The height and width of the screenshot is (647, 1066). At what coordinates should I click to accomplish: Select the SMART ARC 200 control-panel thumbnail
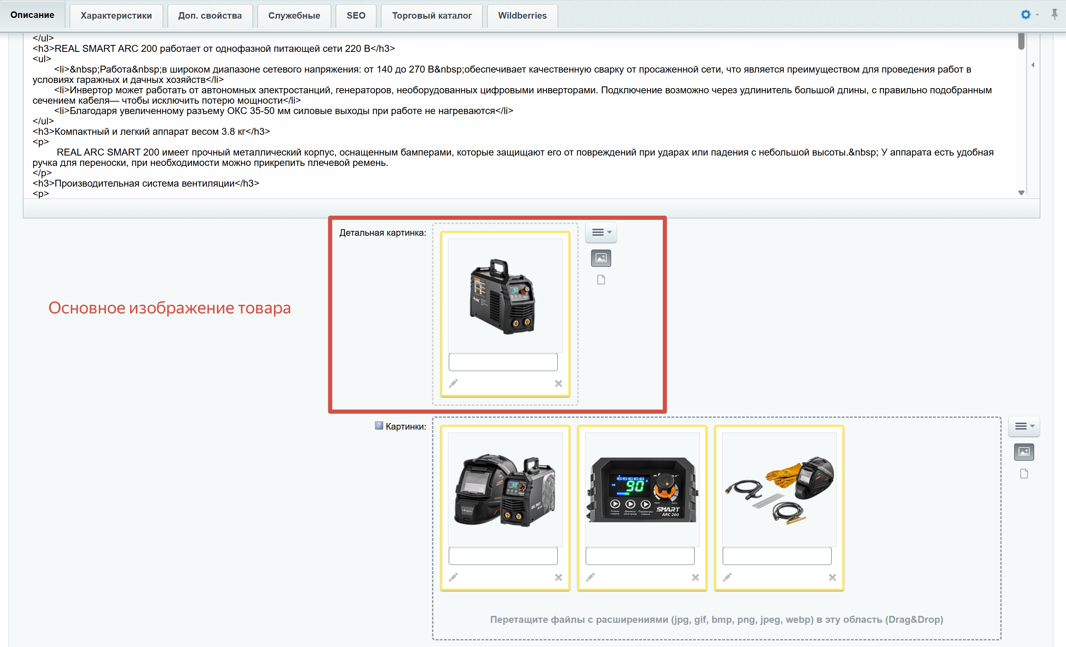642,490
